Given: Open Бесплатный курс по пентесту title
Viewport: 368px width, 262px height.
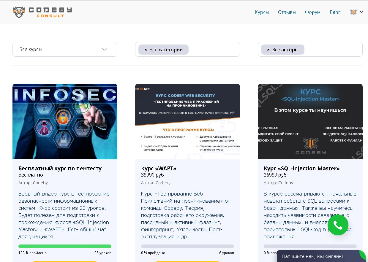Looking at the screenshot, I should tap(60, 169).
